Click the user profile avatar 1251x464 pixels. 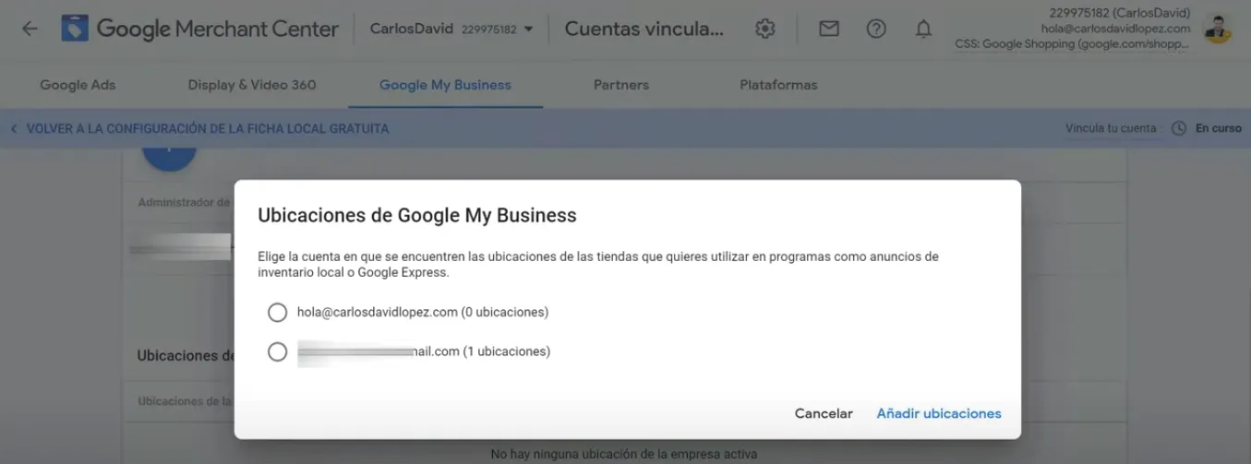point(1219,29)
